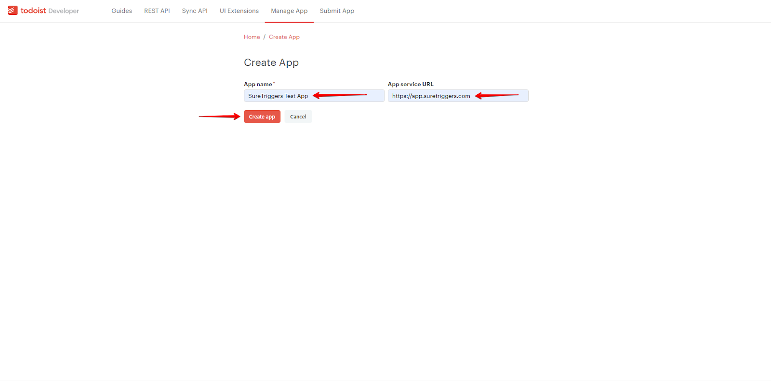This screenshot has height=381, width=771.
Task: Open UI Extensions in navigation
Action: pyautogui.click(x=239, y=11)
